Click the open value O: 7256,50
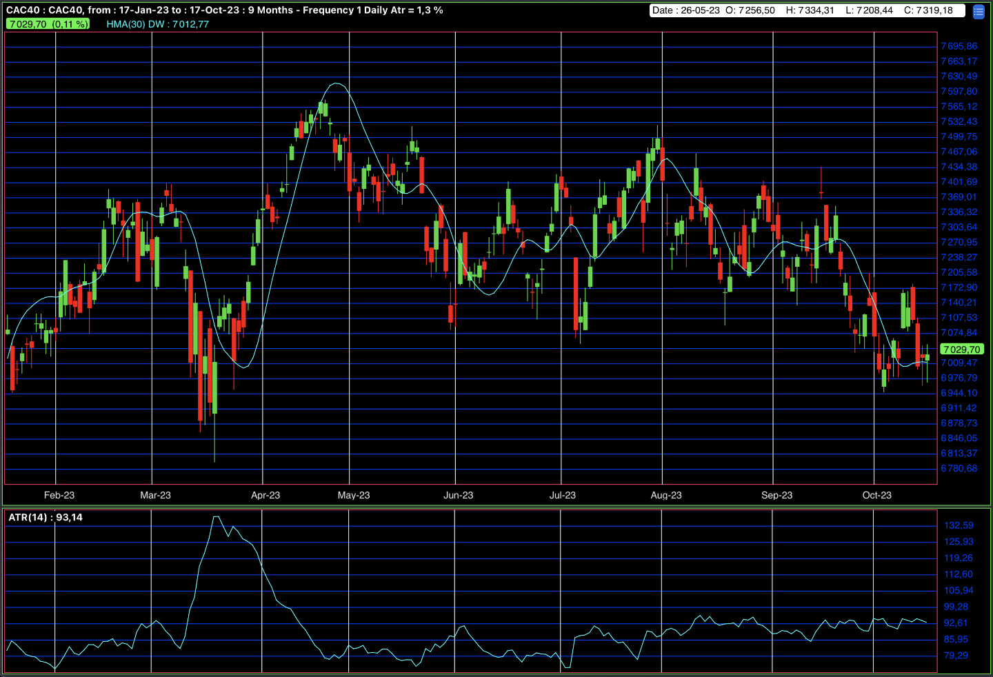This screenshot has width=993, height=677. (750, 10)
